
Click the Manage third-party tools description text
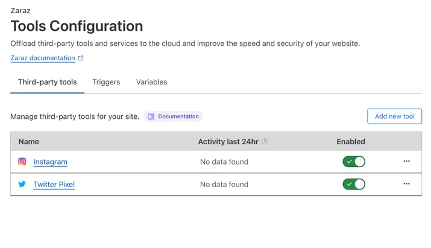click(75, 116)
